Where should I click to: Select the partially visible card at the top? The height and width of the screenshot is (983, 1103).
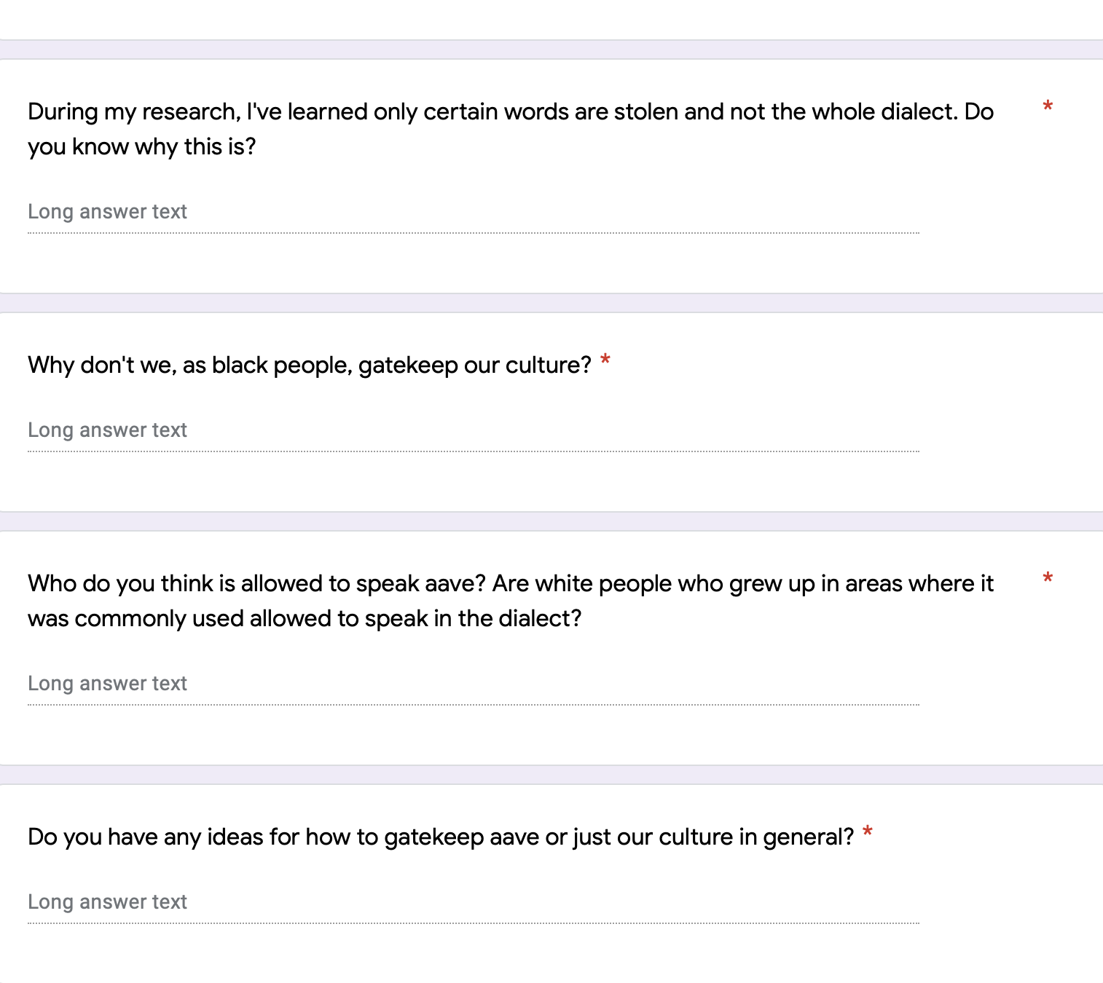click(551, 20)
